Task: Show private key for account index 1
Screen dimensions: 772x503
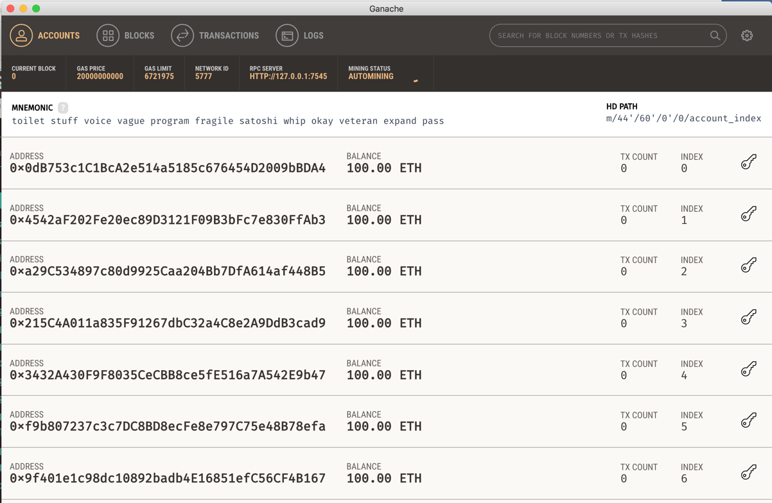Action: pyautogui.click(x=748, y=214)
